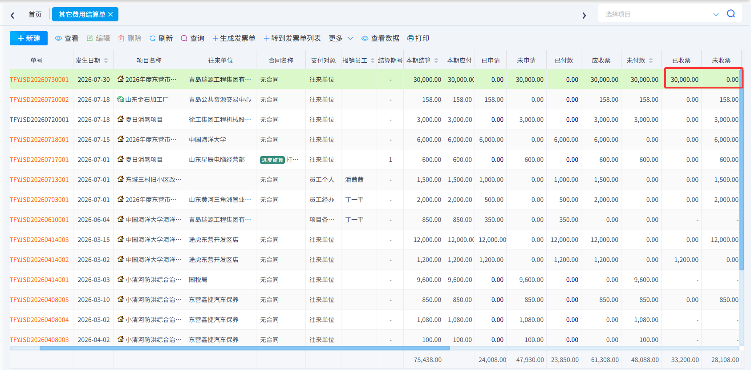This screenshot has height=370, width=751.
Task: Open the 首页 tab
Action: tap(35, 14)
